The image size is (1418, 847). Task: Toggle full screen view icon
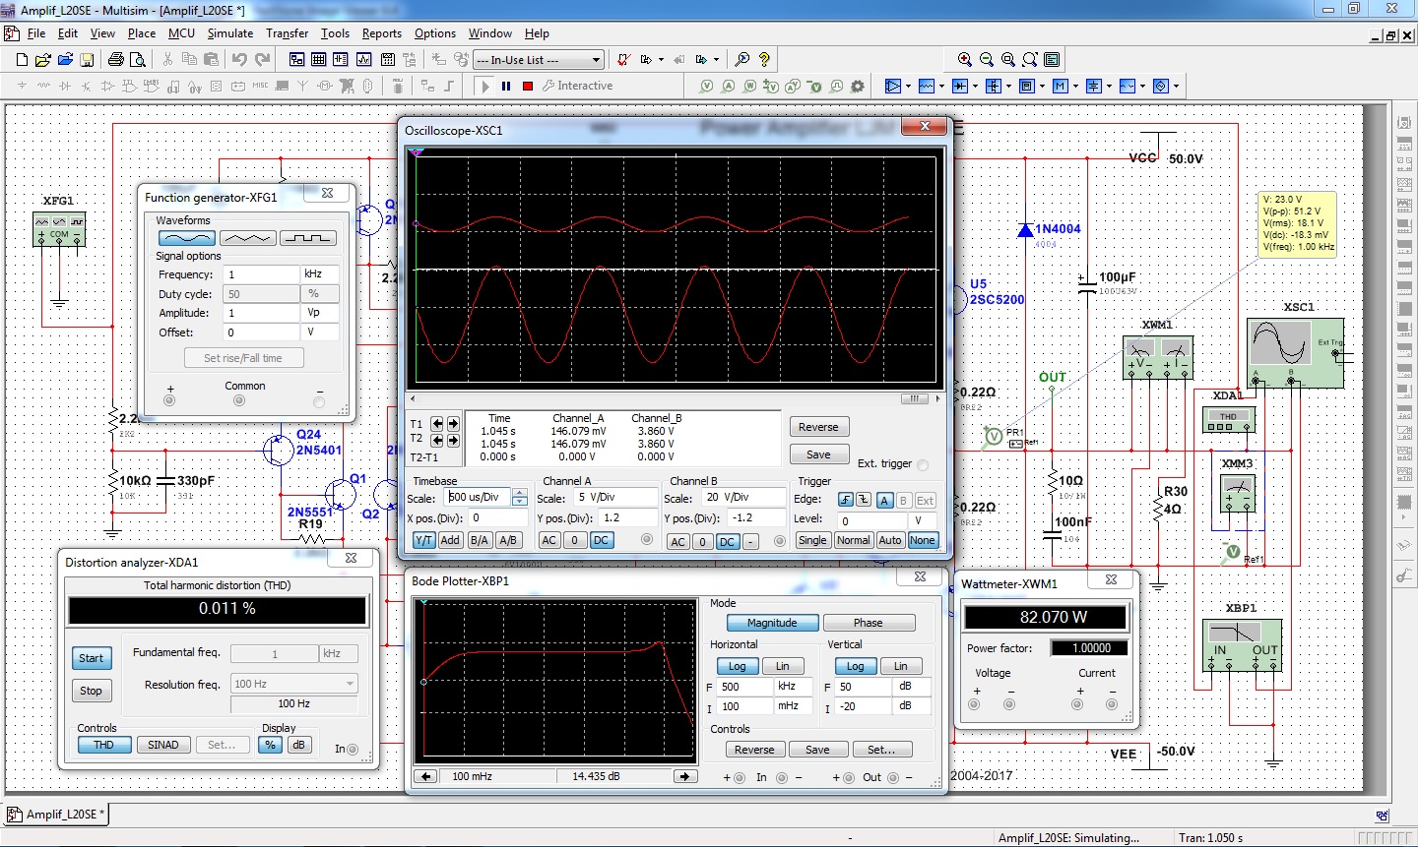pyautogui.click(x=1052, y=60)
